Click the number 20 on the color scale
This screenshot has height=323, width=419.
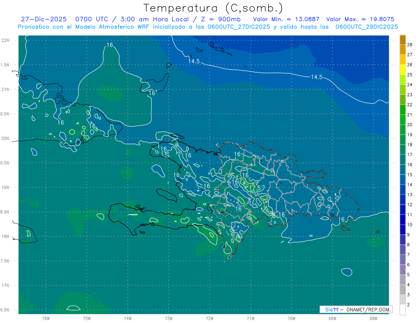(x=410, y=125)
